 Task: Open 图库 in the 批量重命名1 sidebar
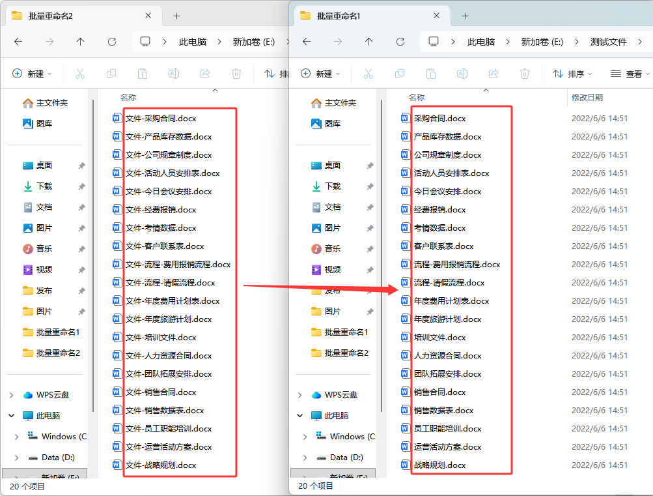tap(332, 124)
